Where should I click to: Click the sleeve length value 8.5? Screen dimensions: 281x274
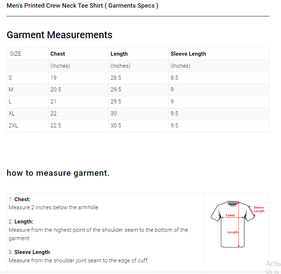click(174, 78)
